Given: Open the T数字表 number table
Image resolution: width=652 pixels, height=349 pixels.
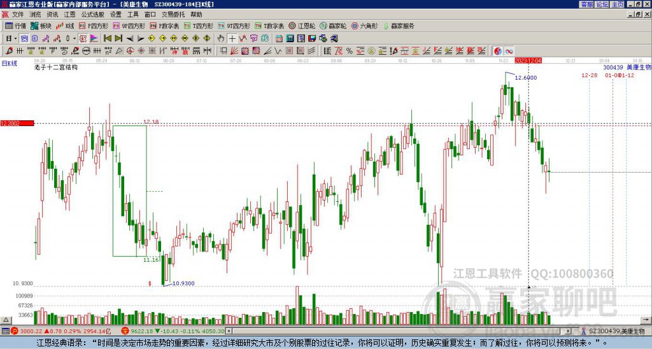Looking at the screenshot, I should [x=269, y=25].
